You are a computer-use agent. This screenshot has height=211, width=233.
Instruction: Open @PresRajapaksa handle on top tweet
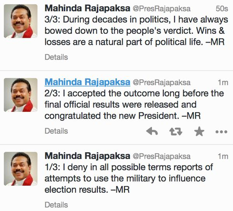(x=162, y=9)
